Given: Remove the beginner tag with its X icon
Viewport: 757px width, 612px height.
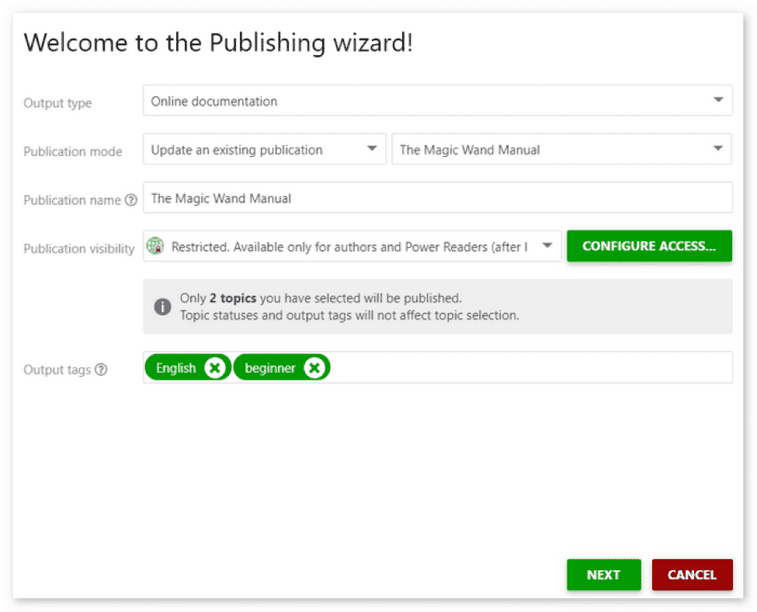Looking at the screenshot, I should click(314, 367).
